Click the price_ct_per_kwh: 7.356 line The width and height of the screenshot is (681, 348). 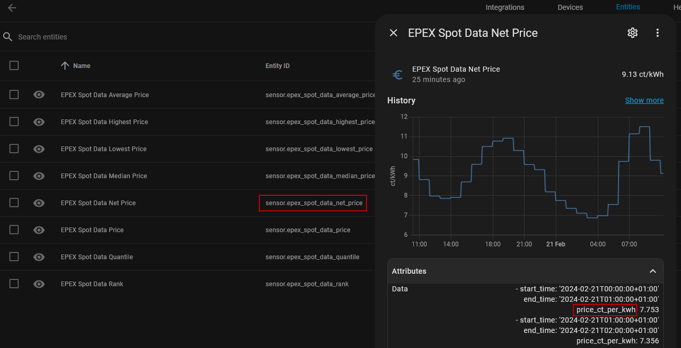point(618,341)
